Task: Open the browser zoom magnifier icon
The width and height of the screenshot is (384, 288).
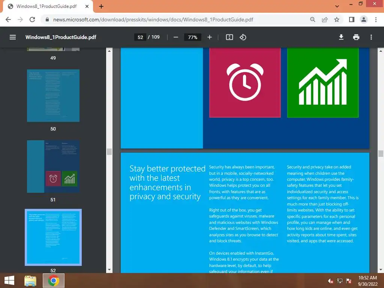Action: click(312, 19)
